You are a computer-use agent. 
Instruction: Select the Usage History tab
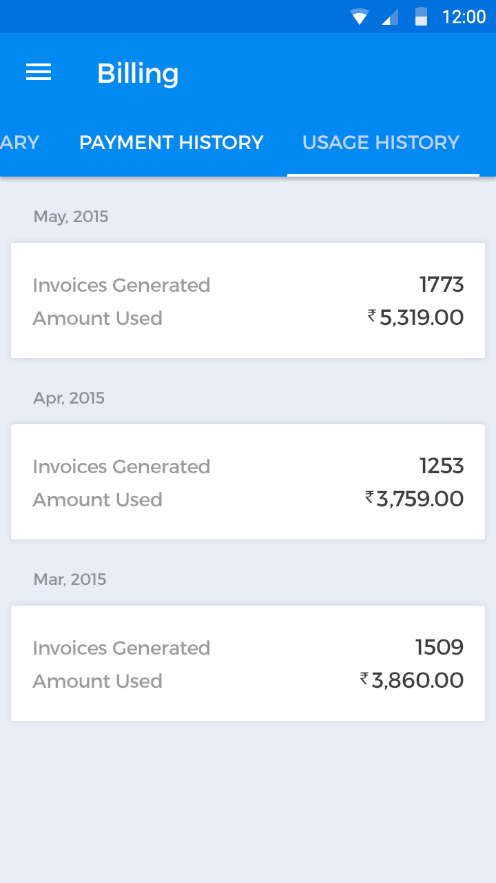[x=381, y=142]
